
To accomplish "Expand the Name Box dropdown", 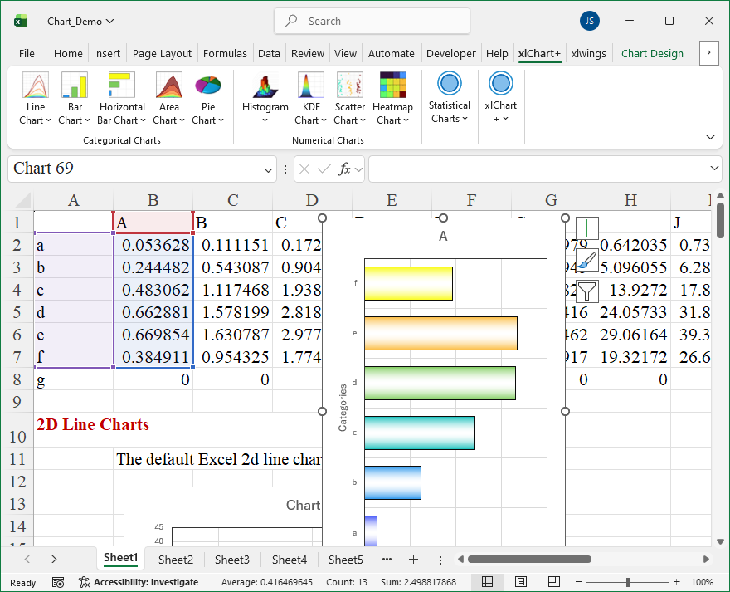I will (269, 169).
